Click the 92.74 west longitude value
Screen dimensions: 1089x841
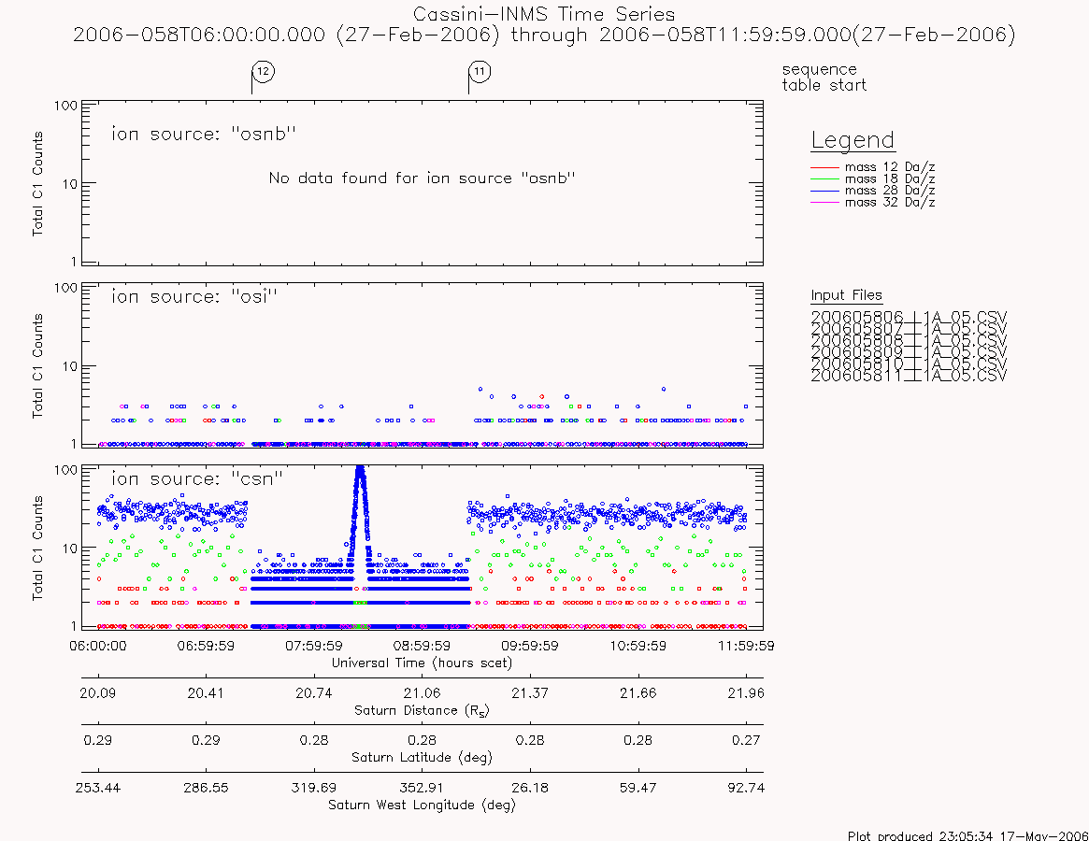point(746,788)
